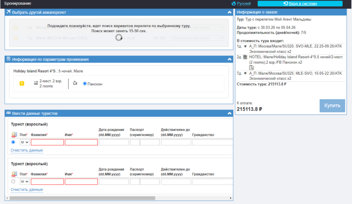Open gender dropdown for first tourist
The width and height of the screenshot is (352, 204).
[x=25, y=142]
